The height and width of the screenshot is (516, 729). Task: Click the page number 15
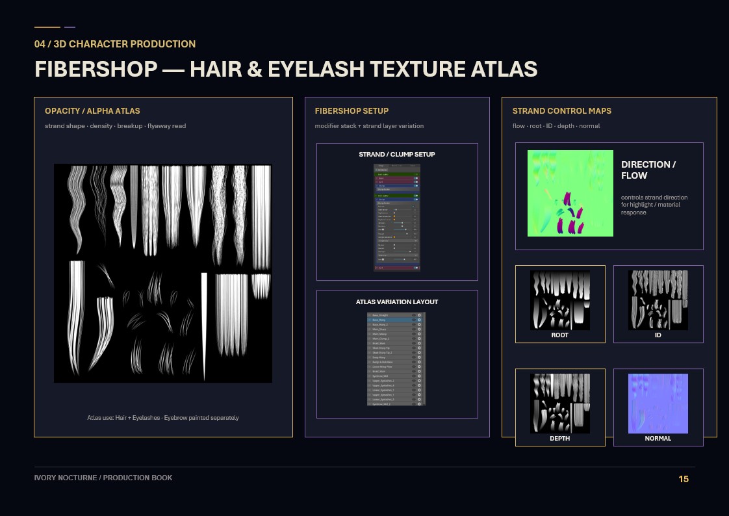click(x=684, y=479)
